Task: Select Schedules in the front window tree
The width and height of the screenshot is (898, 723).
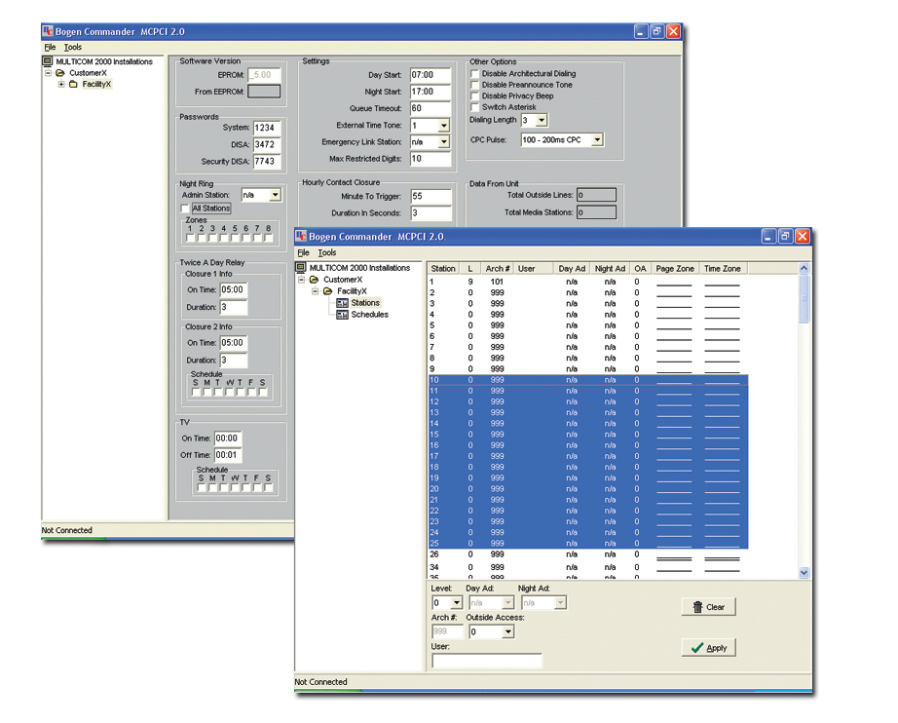Action: coord(369,315)
